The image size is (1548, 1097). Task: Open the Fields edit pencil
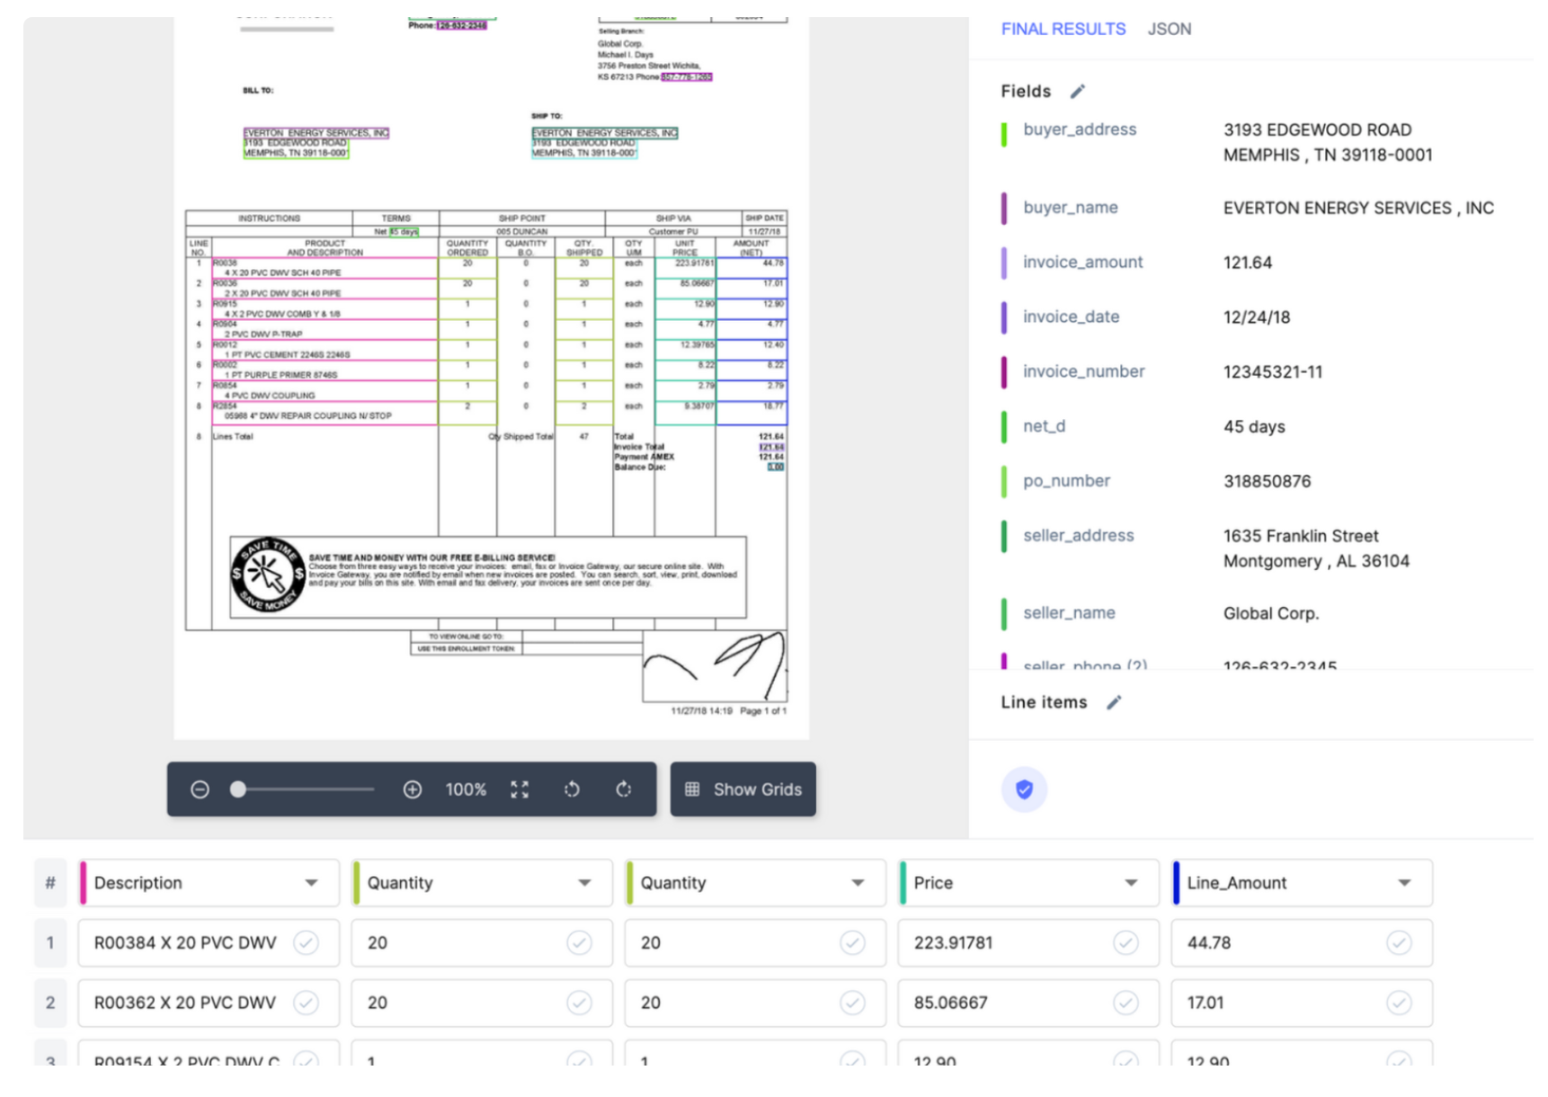1078,91
